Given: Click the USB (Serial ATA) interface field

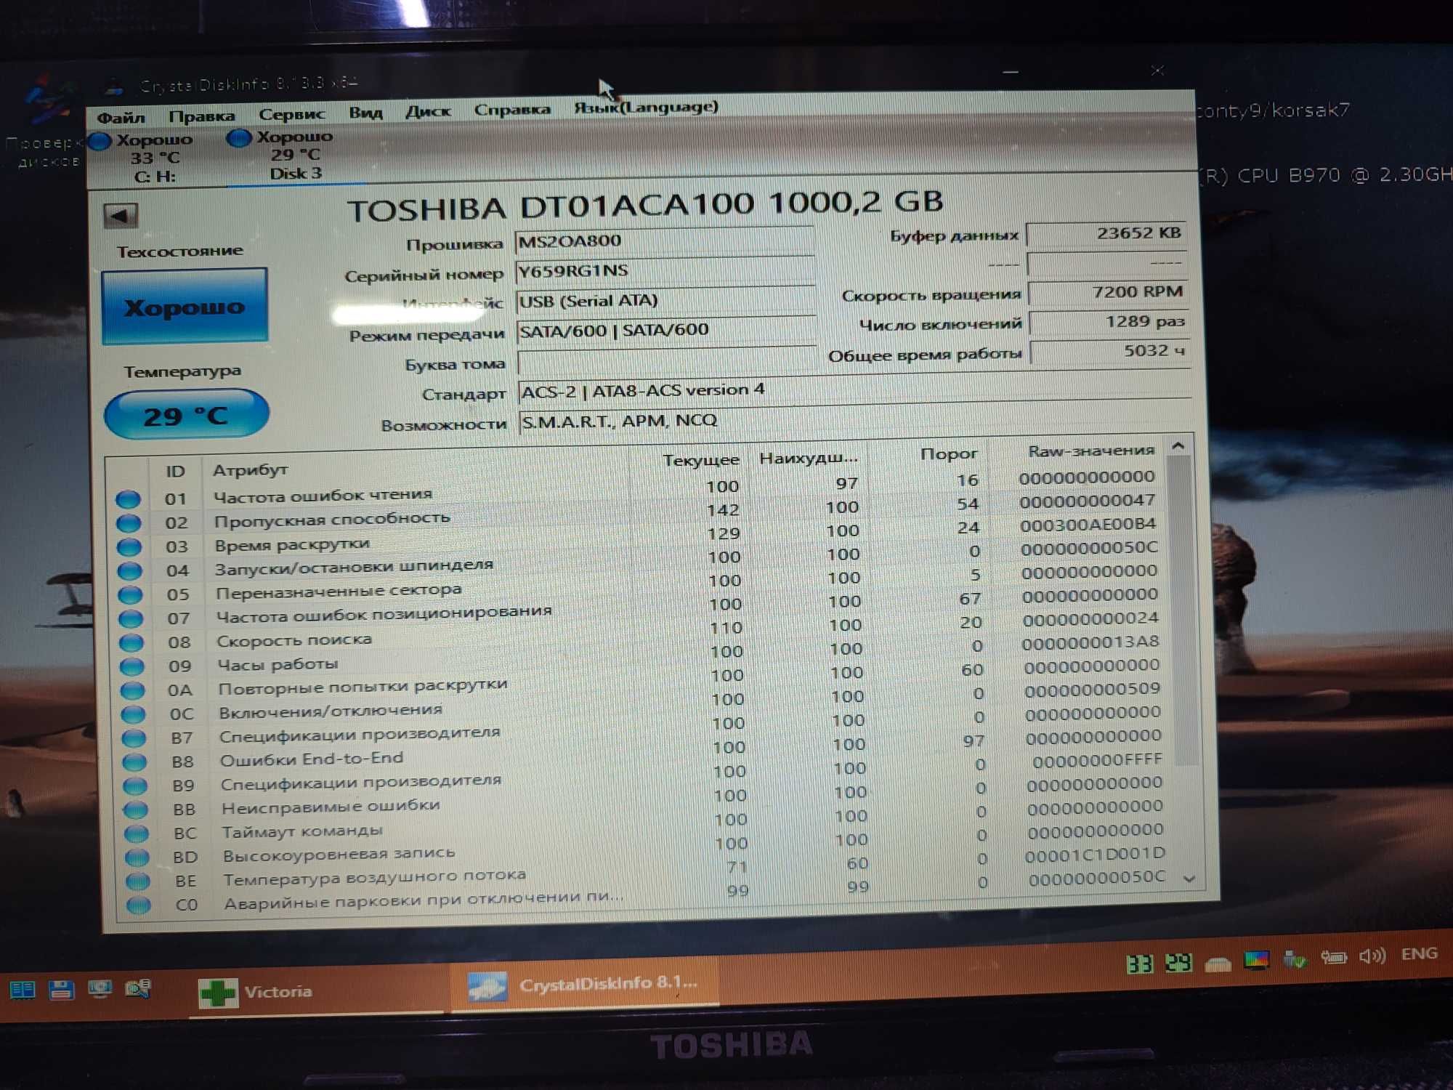Looking at the screenshot, I should point(665,301).
